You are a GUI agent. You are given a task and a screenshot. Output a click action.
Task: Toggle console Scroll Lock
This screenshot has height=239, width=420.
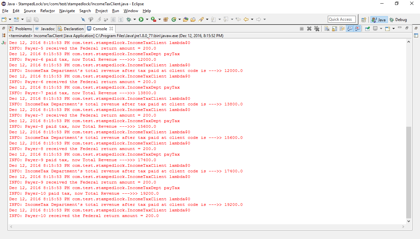pos(334,29)
